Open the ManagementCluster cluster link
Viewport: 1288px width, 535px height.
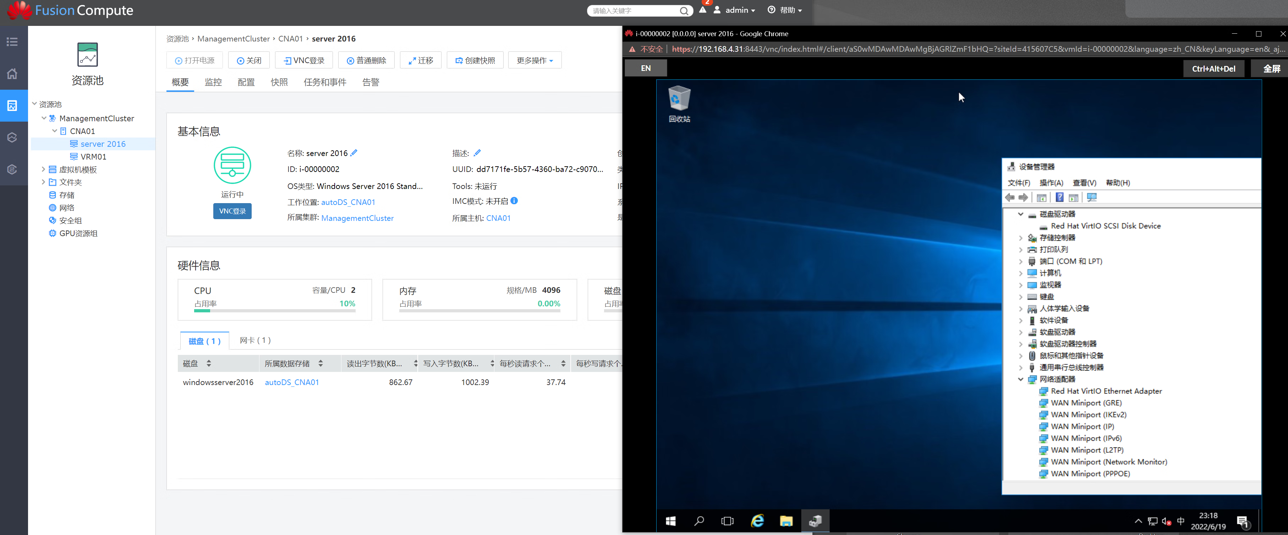[357, 218]
